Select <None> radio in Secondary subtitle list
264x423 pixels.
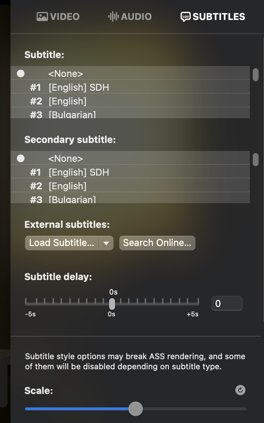point(21,159)
